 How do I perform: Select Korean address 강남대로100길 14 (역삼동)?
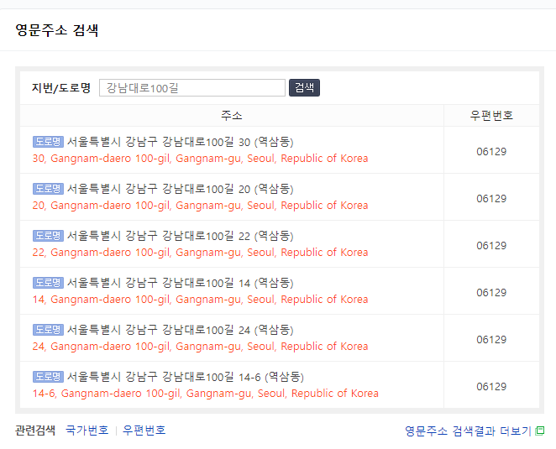[x=180, y=283]
